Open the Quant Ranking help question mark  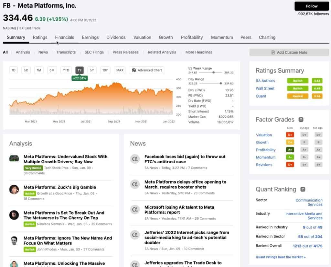coord(303,189)
